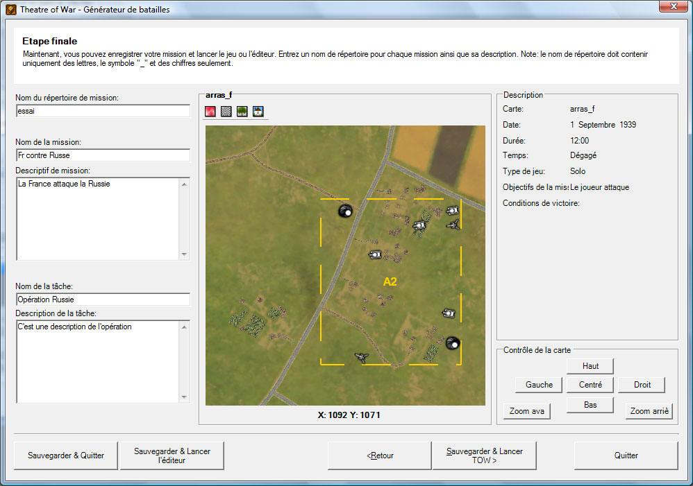
Task: Click the Nom du répertoire de mission field
Action: pos(103,111)
